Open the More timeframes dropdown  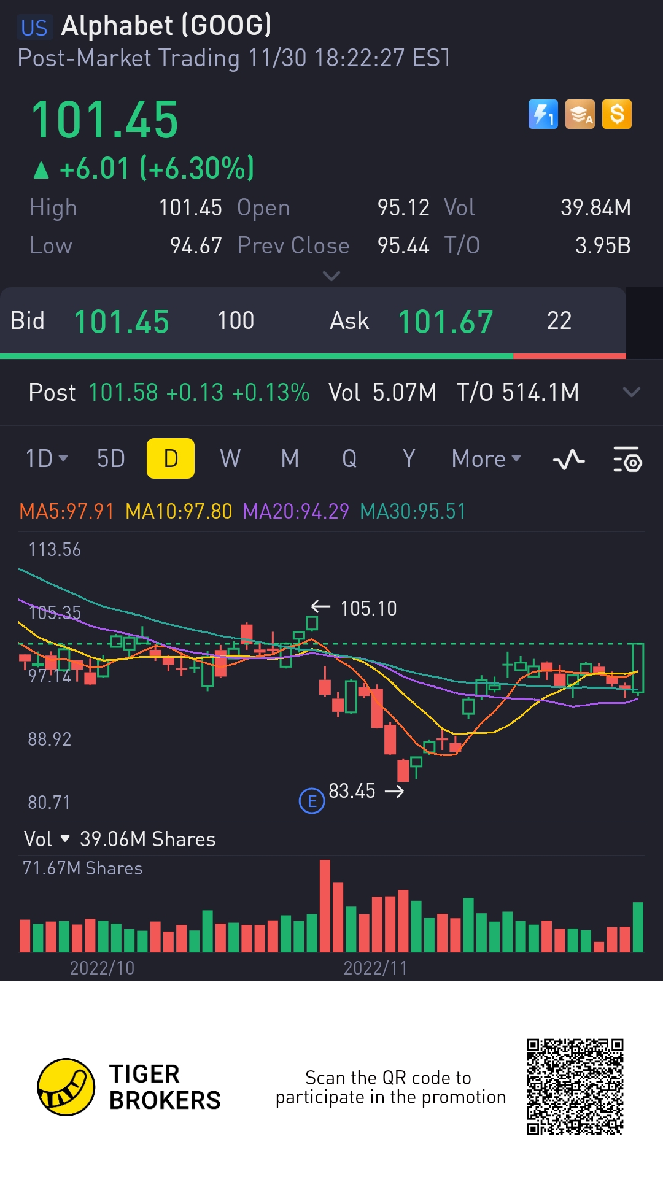pyautogui.click(x=486, y=458)
